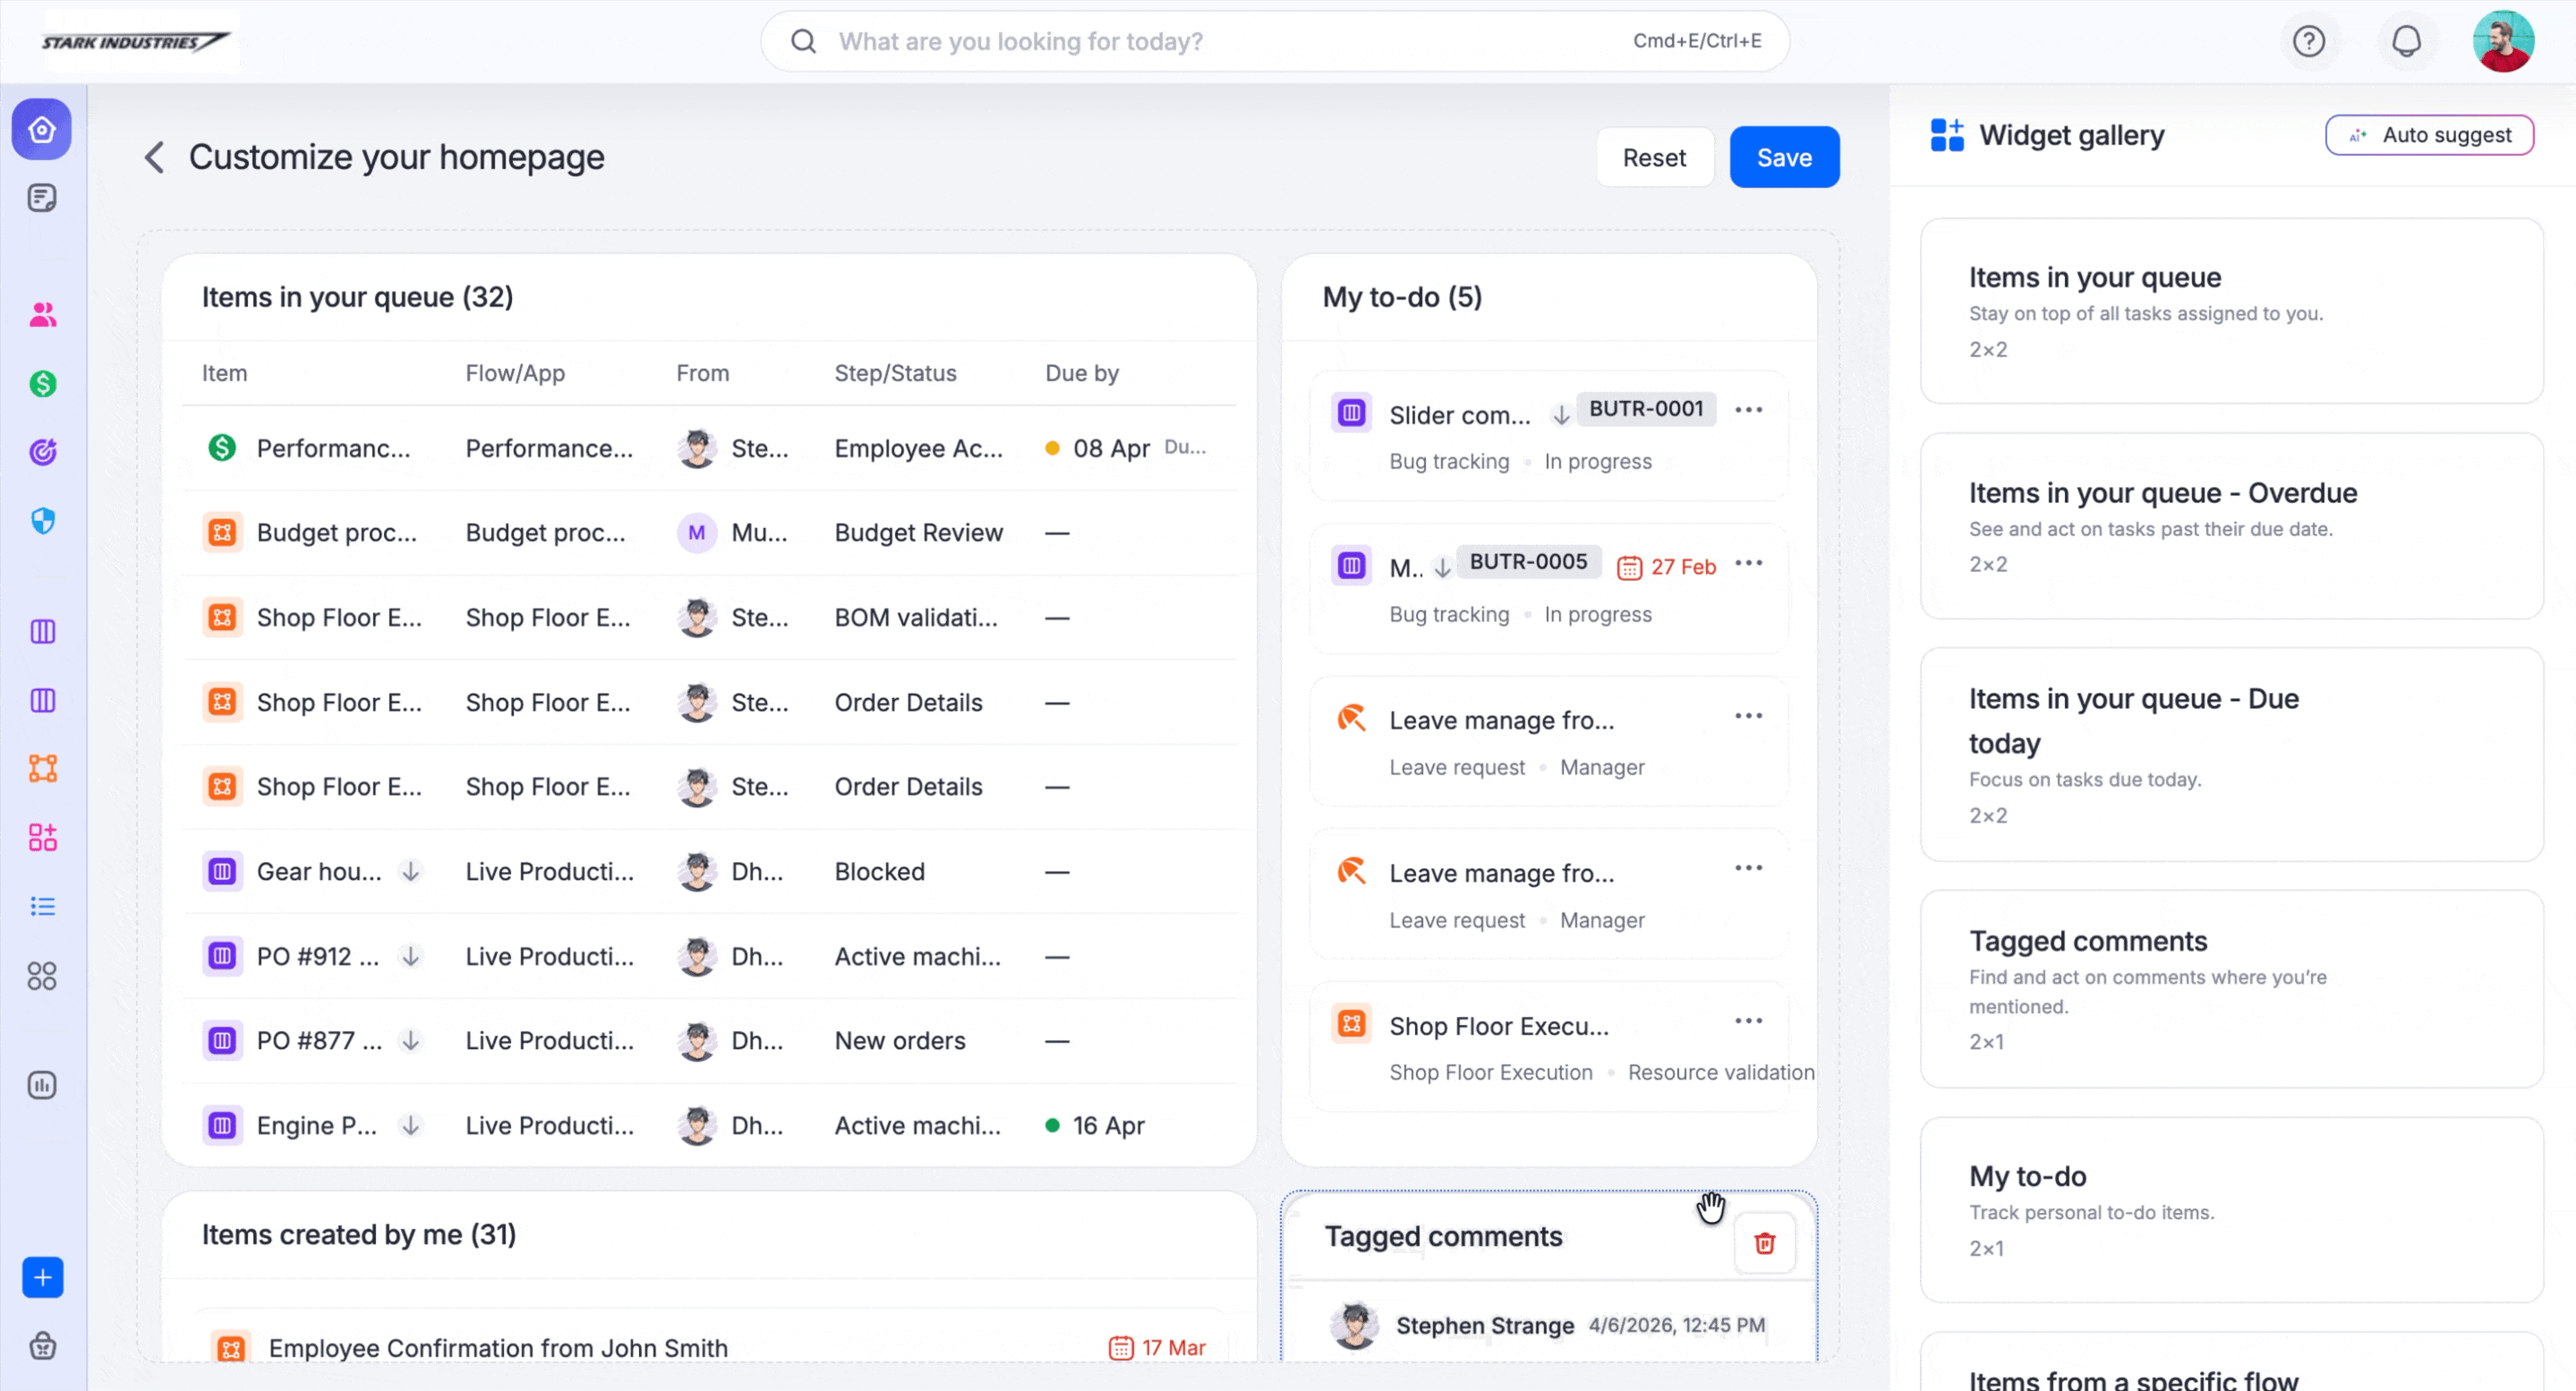Open notifications bell icon
Screen dimensions: 2576x1391
click(2406, 41)
